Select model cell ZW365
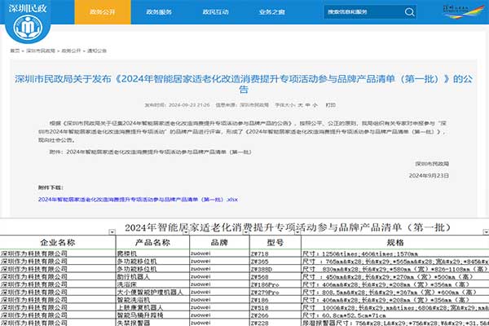 click(x=275, y=262)
